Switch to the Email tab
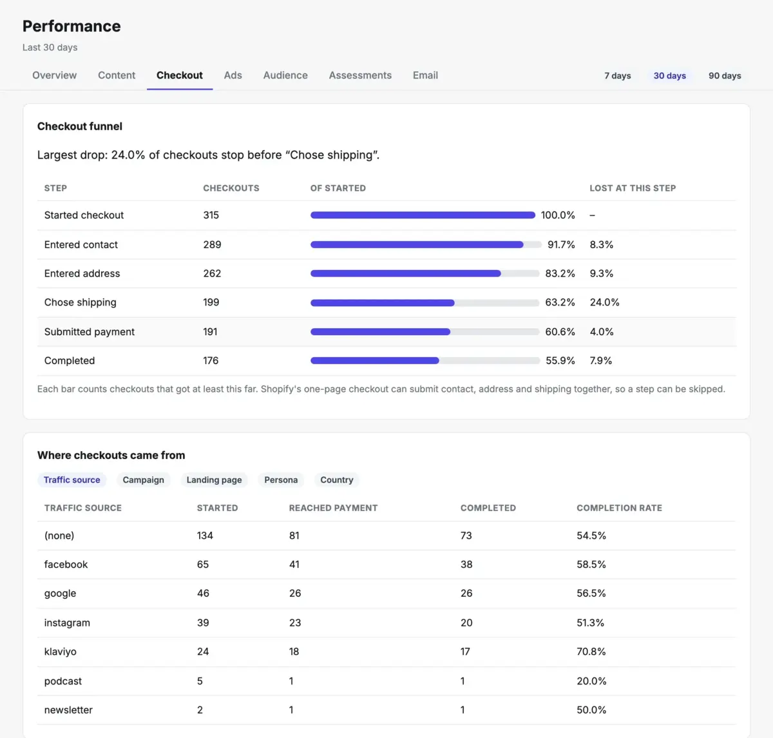This screenshot has width=773, height=738. point(425,75)
